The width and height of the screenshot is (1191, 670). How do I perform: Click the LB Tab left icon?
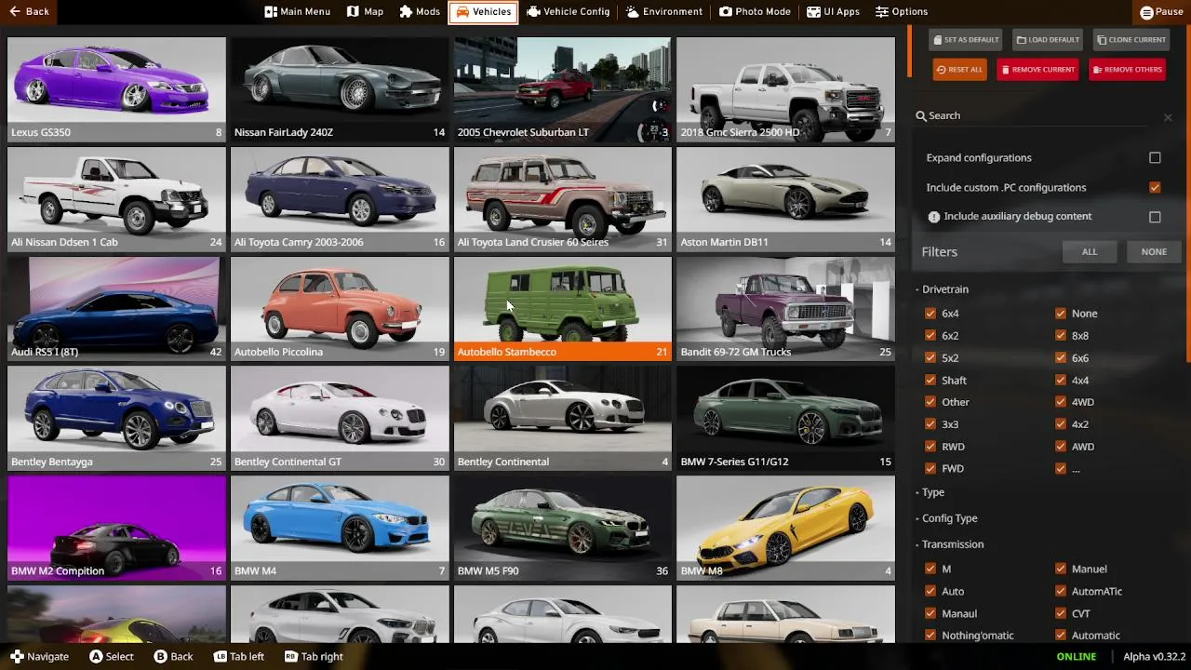pos(220,657)
